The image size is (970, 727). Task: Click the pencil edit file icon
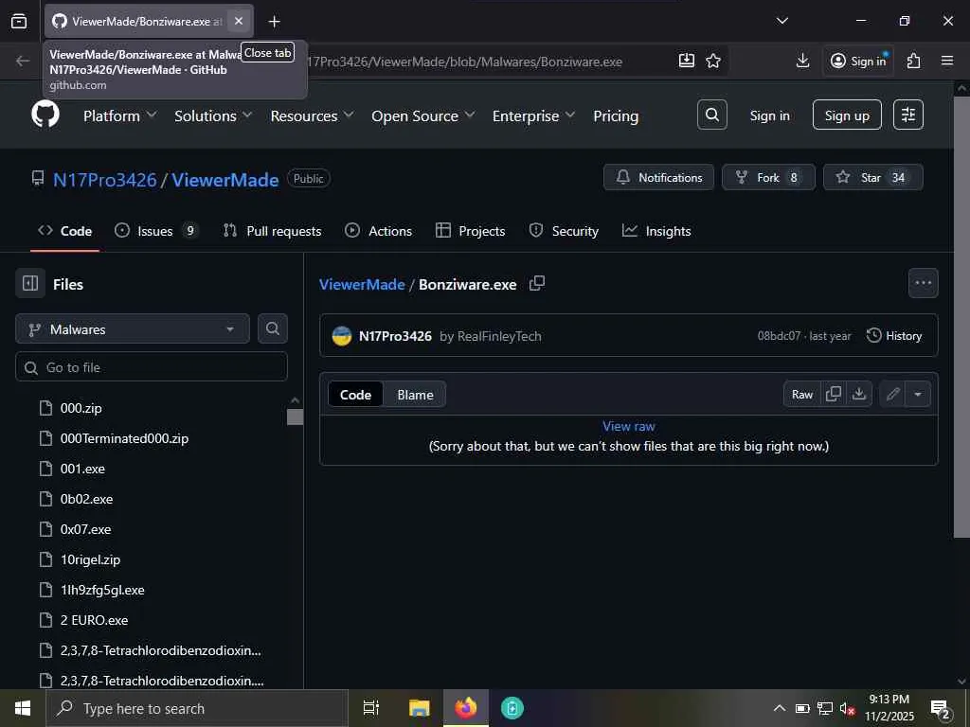coord(892,395)
